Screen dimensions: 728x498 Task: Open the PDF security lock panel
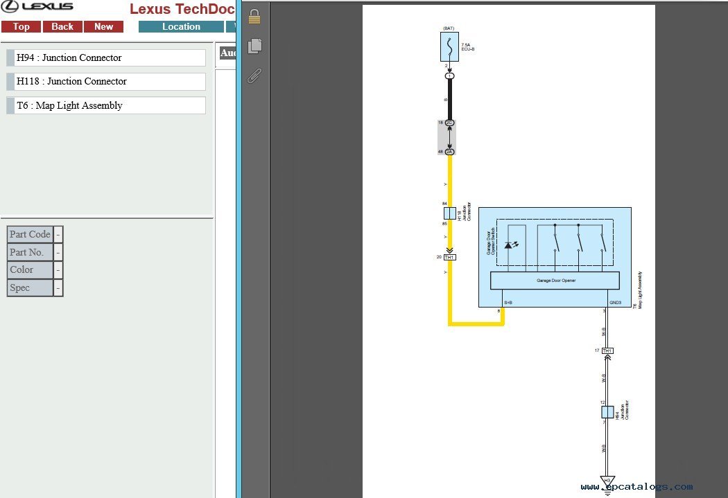[254, 17]
